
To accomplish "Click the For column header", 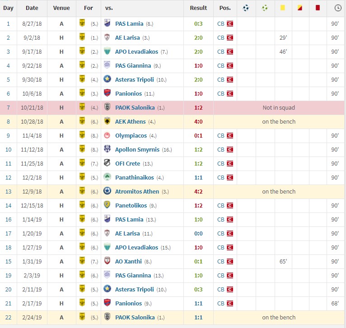I will 88,8.
